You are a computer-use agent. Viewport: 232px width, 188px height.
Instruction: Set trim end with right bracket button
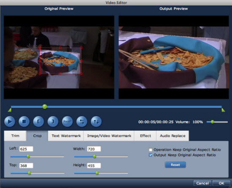point(53,122)
